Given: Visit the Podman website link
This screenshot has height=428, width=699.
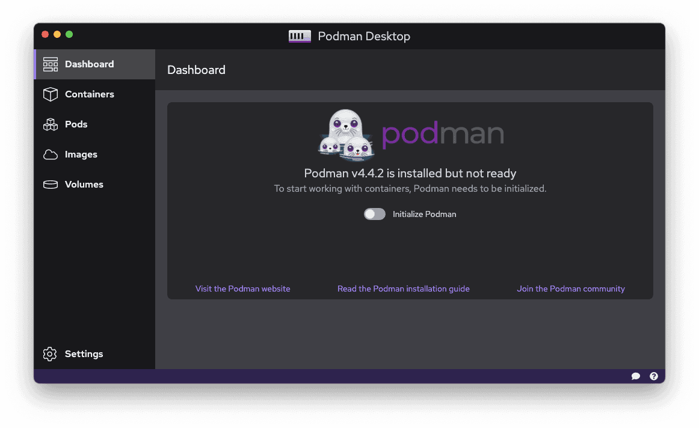Looking at the screenshot, I should (x=243, y=289).
